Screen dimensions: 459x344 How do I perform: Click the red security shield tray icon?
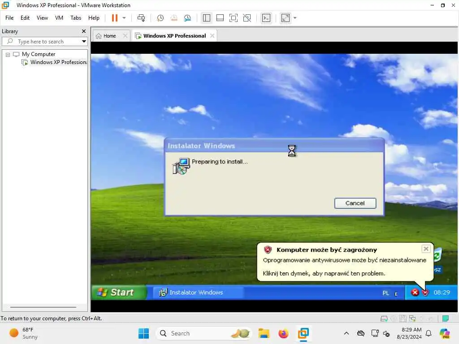(x=425, y=292)
